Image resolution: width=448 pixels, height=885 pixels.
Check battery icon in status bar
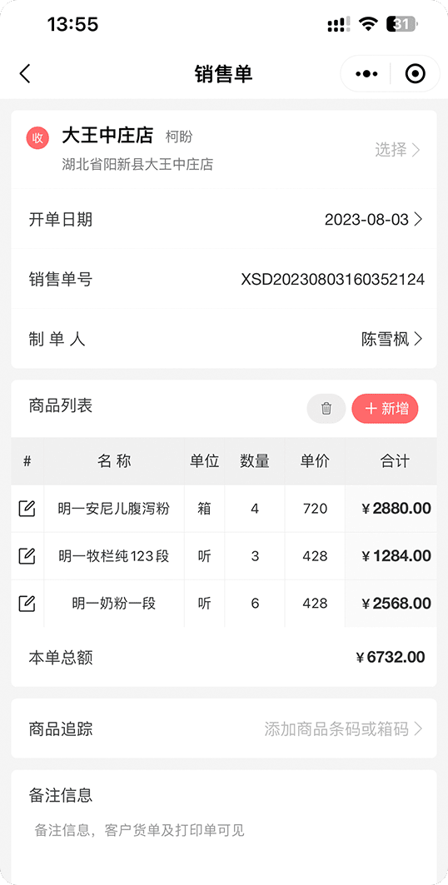(x=401, y=23)
